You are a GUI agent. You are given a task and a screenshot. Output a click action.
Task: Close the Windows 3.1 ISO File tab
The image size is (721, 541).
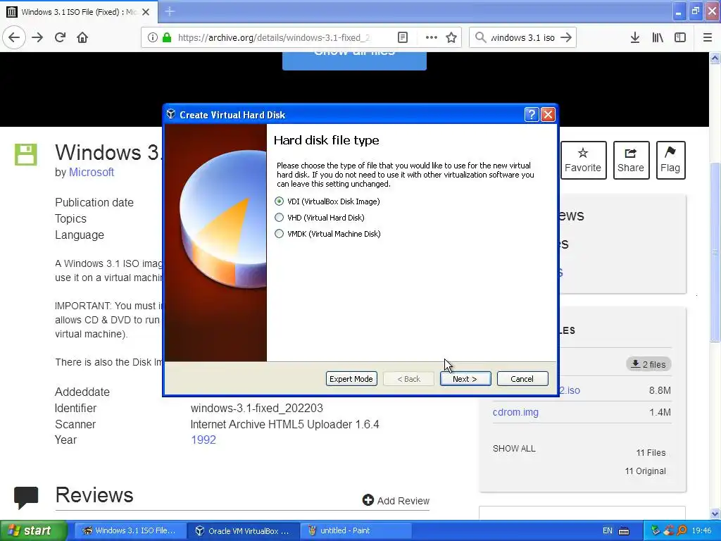click(146, 12)
